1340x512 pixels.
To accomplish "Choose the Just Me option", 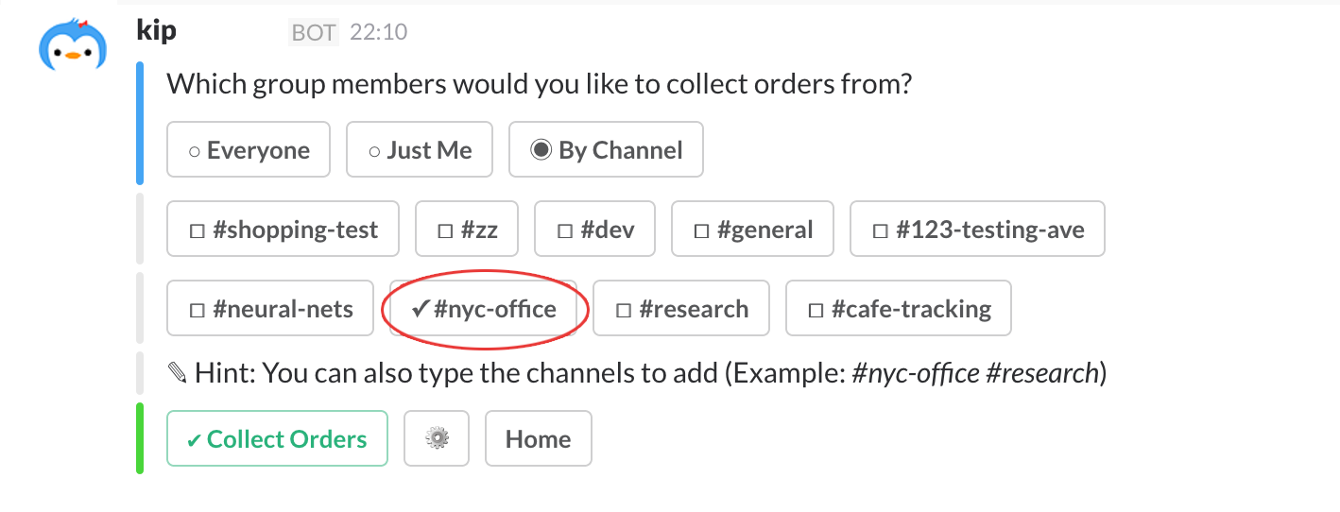I will (420, 149).
